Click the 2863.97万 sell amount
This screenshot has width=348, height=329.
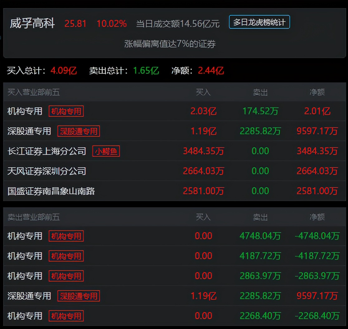260,276
